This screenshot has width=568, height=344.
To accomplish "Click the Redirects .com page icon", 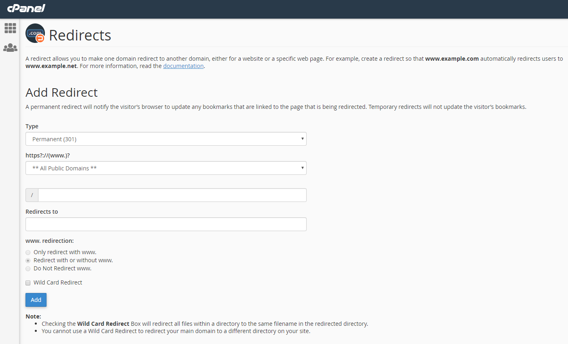I will click(35, 34).
